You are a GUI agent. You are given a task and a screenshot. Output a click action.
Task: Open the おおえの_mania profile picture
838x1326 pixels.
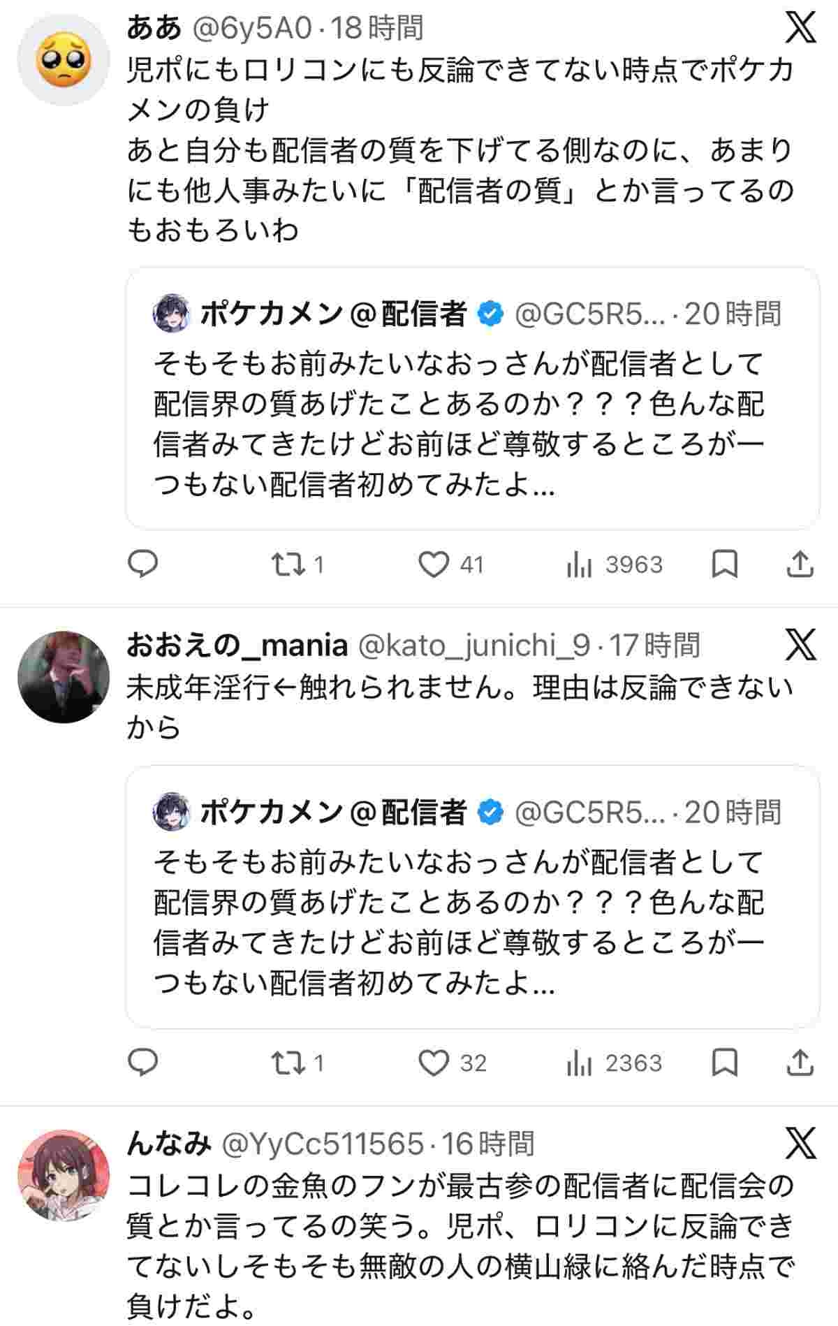64,676
